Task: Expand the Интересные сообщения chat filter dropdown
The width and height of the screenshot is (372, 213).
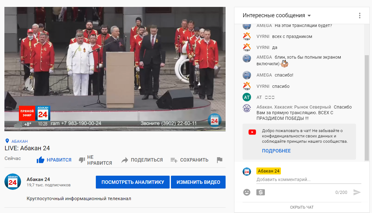Action: coord(276,16)
